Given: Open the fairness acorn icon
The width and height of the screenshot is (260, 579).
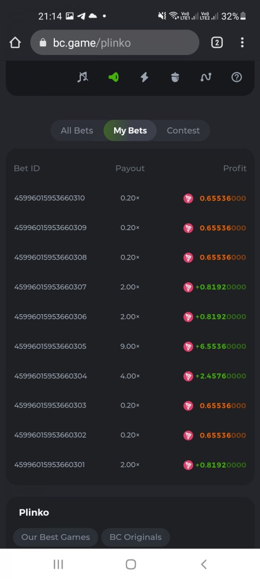Looking at the screenshot, I should (175, 77).
